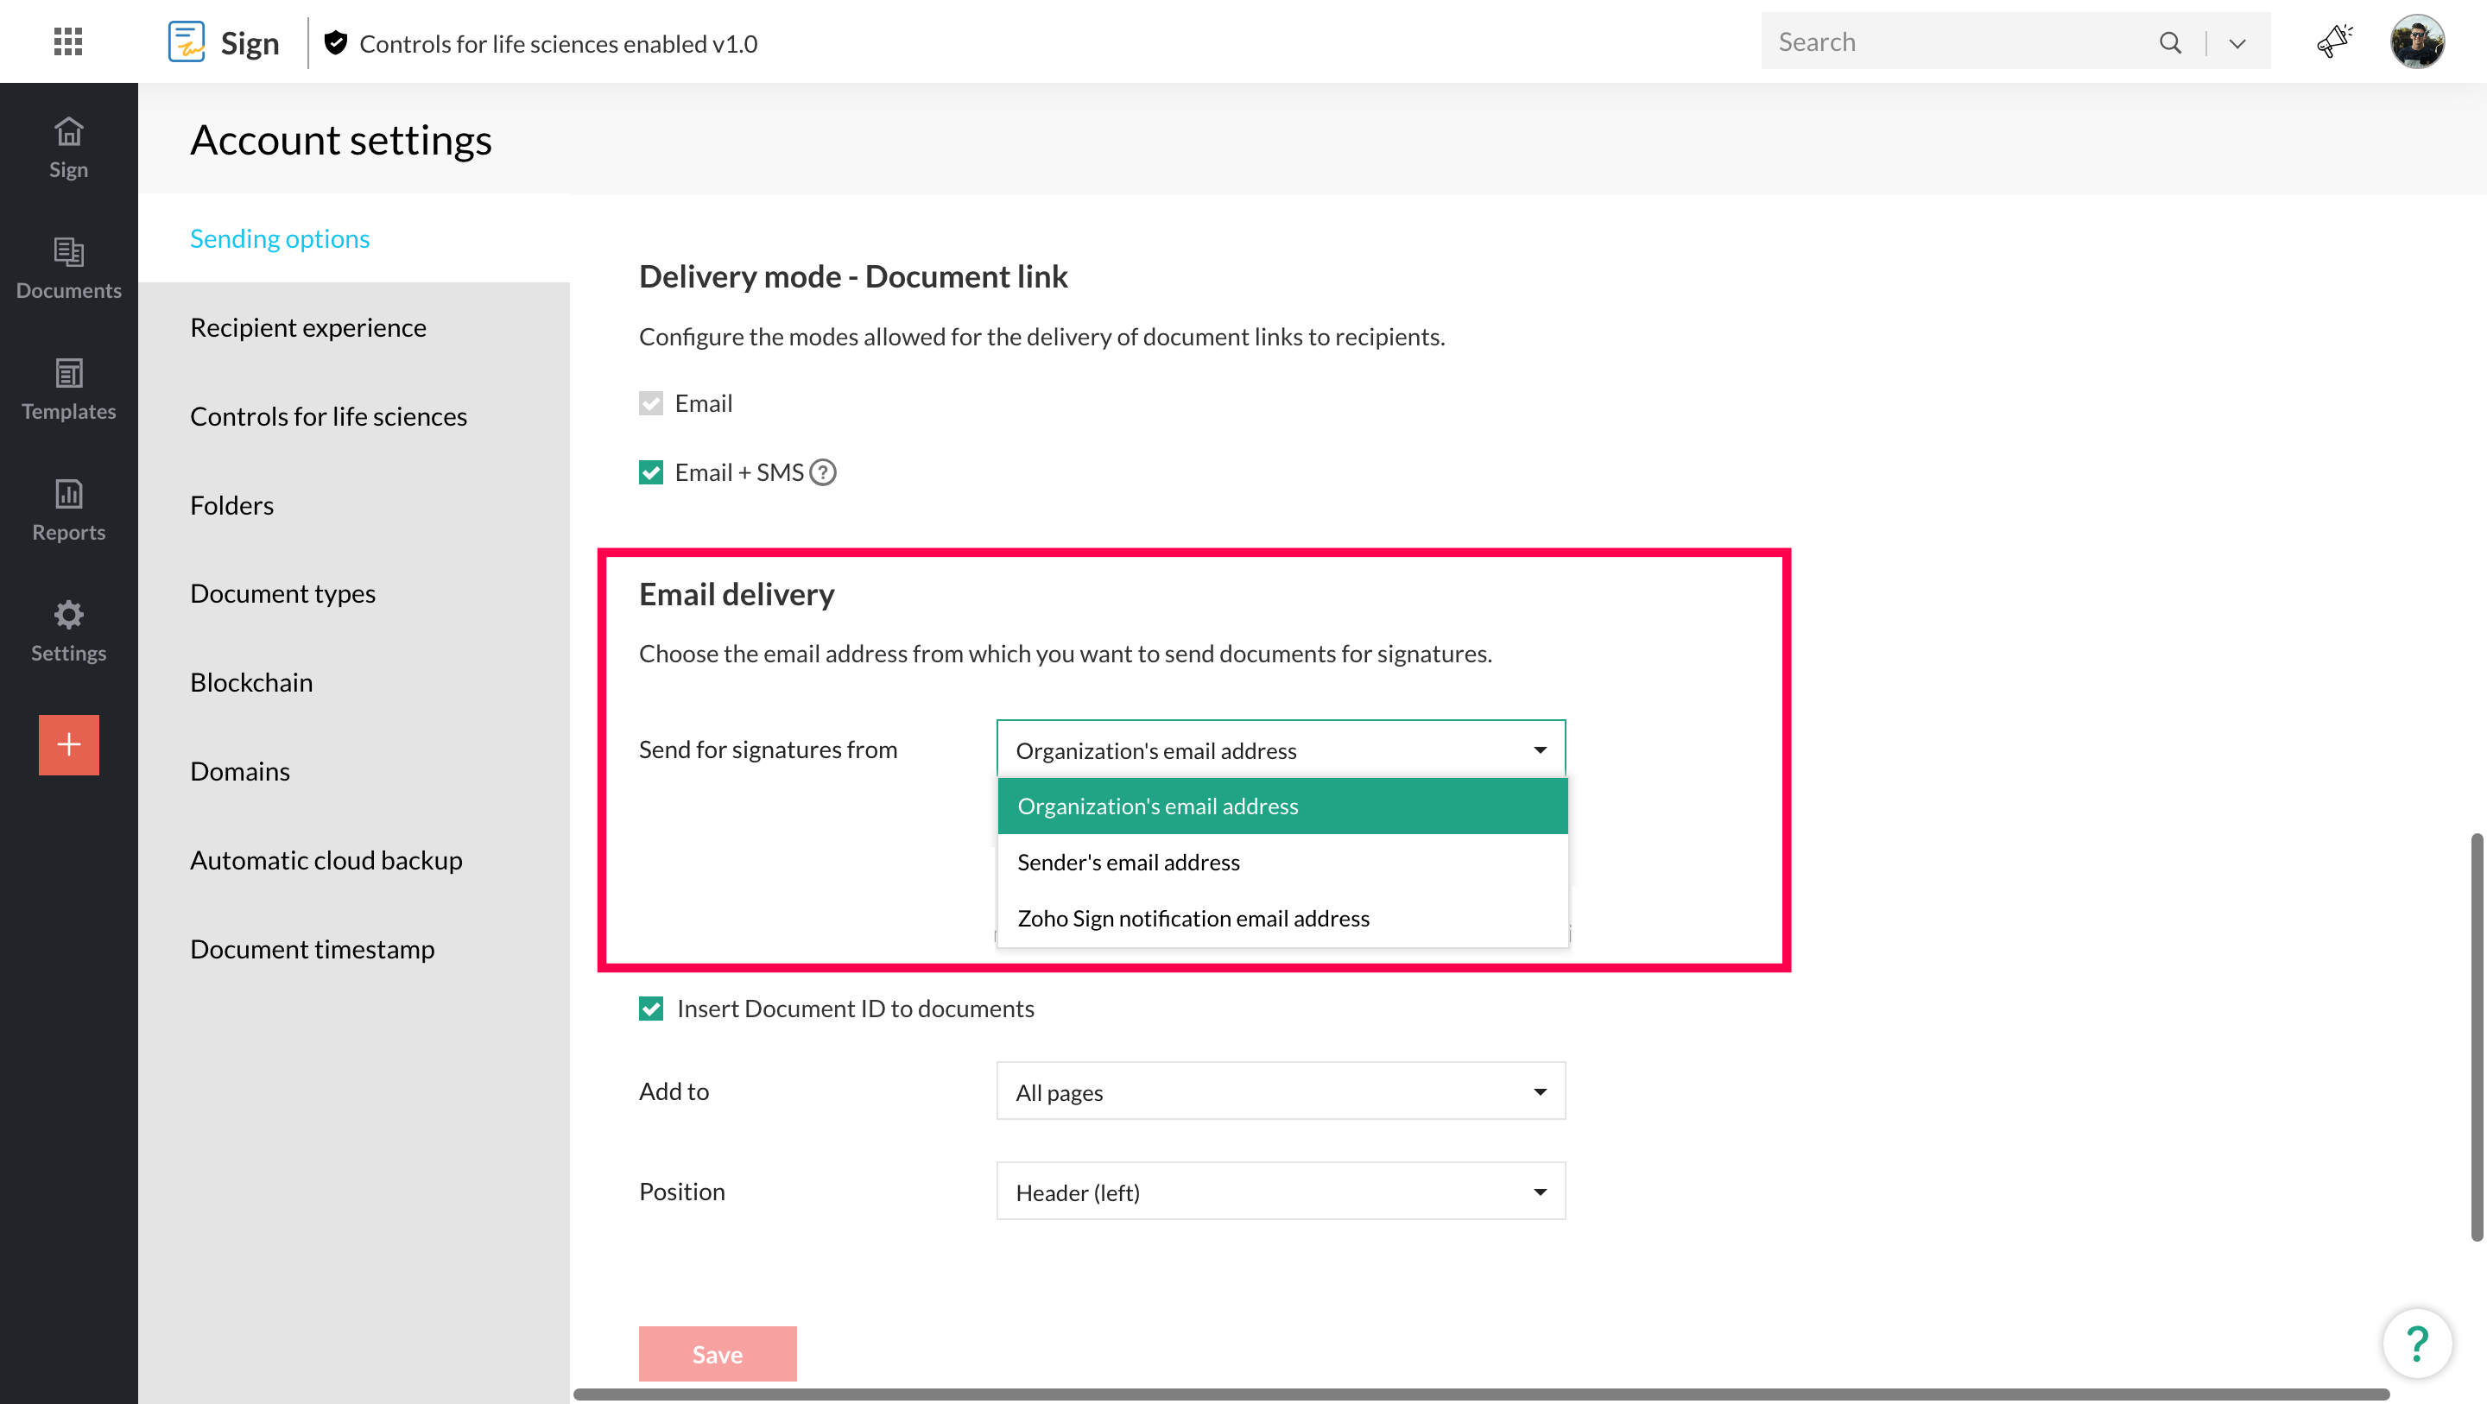The height and width of the screenshot is (1404, 2487).
Task: Click the red plus create button
Action: tap(68, 744)
